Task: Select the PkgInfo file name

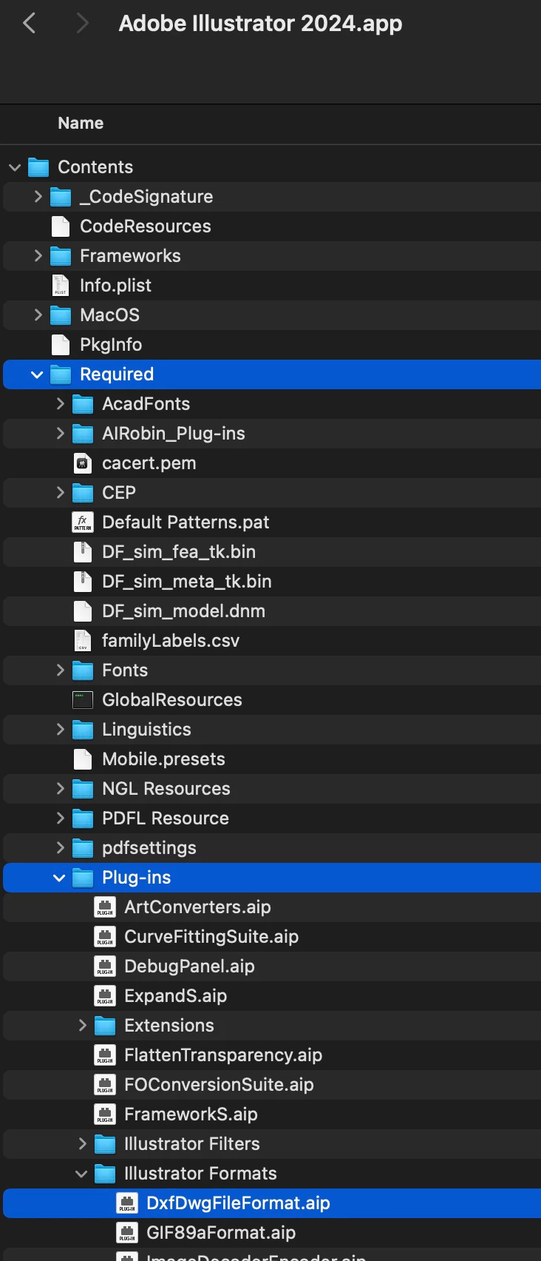Action: pyautogui.click(x=111, y=345)
